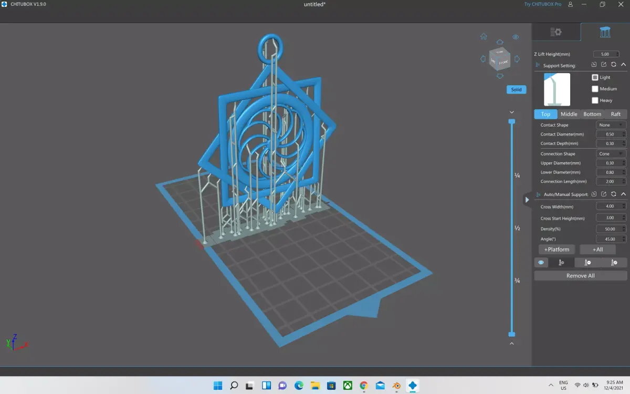Open the user account icon in title bar

pyautogui.click(x=570, y=4)
